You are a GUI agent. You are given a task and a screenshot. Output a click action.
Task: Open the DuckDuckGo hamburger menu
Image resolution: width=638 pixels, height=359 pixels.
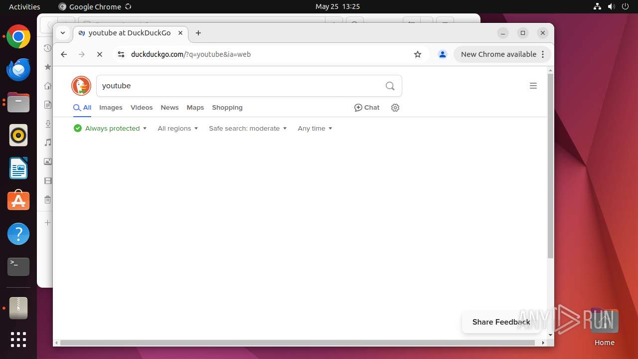click(533, 86)
